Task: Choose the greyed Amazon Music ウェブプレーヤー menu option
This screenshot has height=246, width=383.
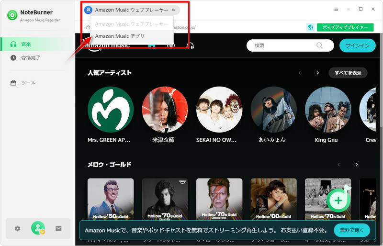Action: pyautogui.click(x=132, y=24)
